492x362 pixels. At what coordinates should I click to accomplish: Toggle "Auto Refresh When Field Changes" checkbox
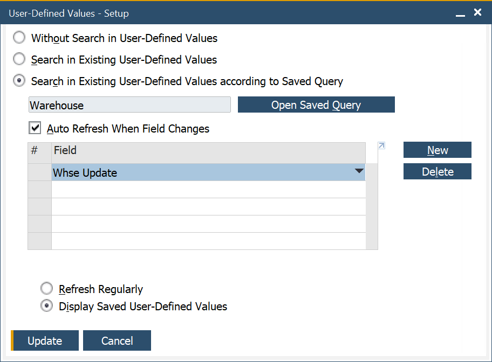pyautogui.click(x=35, y=128)
